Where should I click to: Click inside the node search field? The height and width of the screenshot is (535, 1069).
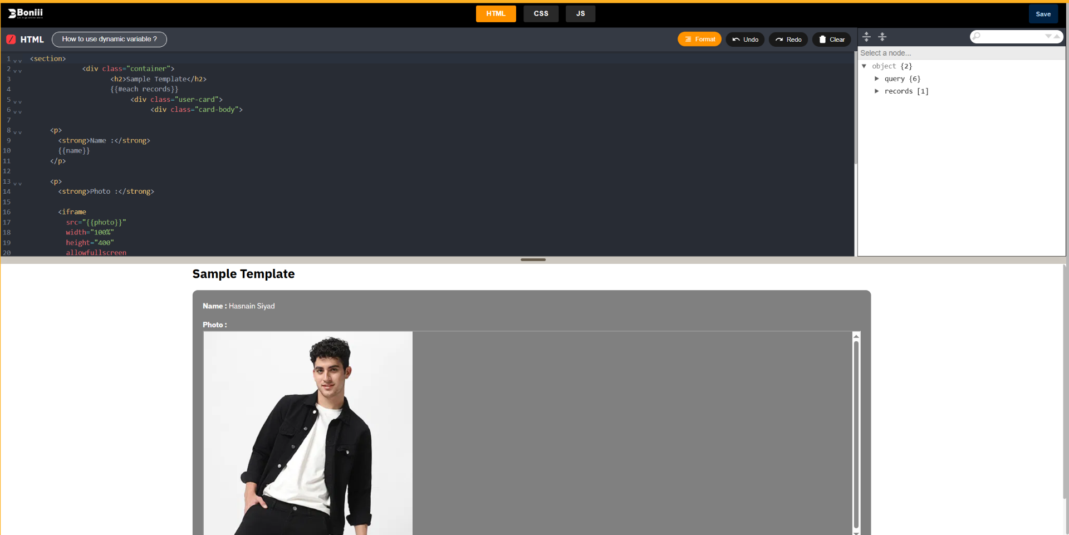coord(1008,36)
